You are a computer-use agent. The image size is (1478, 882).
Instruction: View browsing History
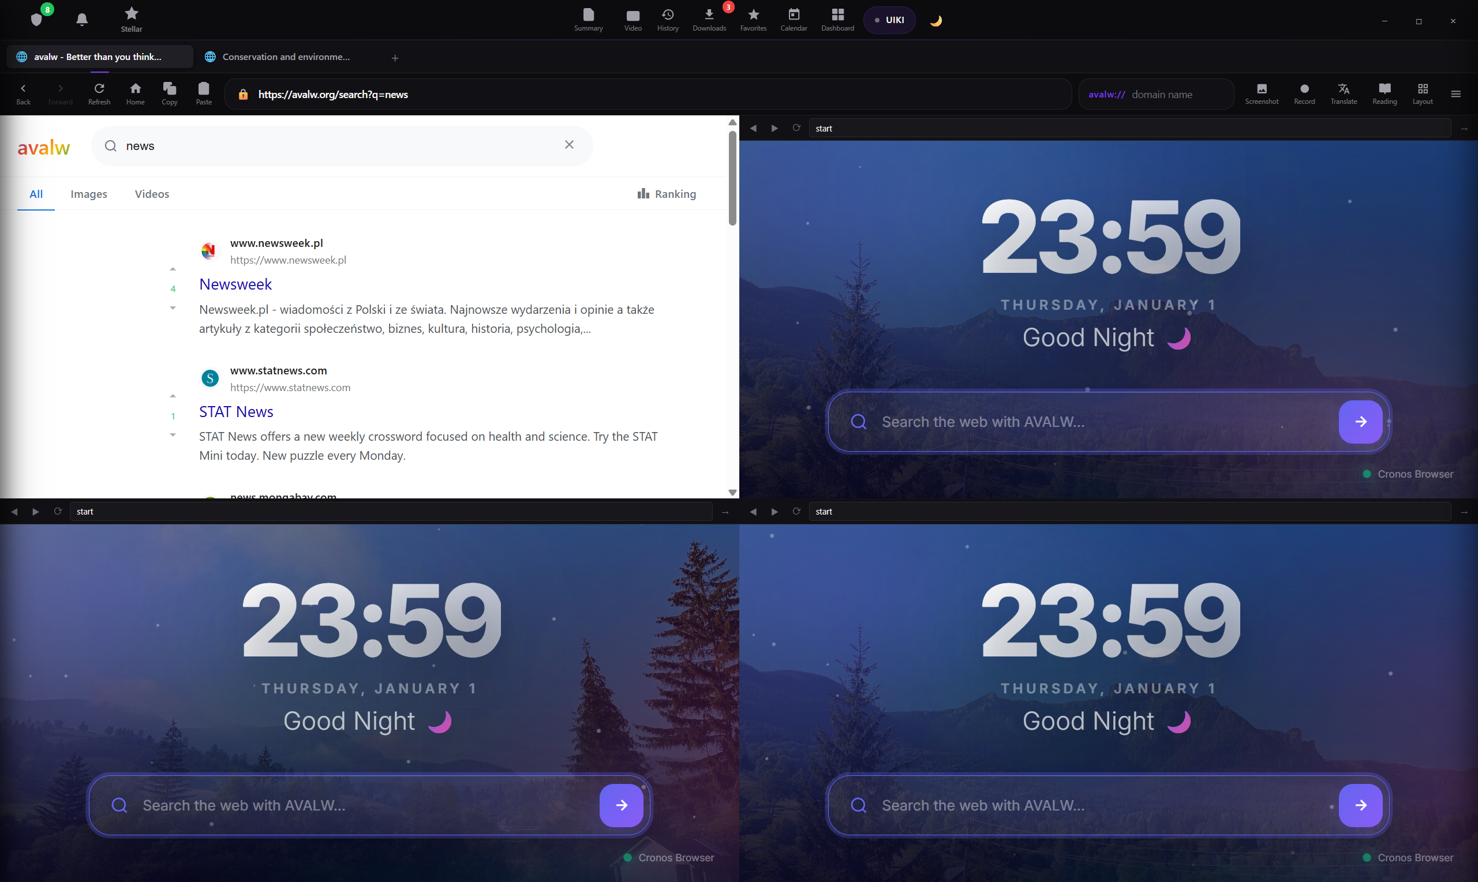(667, 19)
